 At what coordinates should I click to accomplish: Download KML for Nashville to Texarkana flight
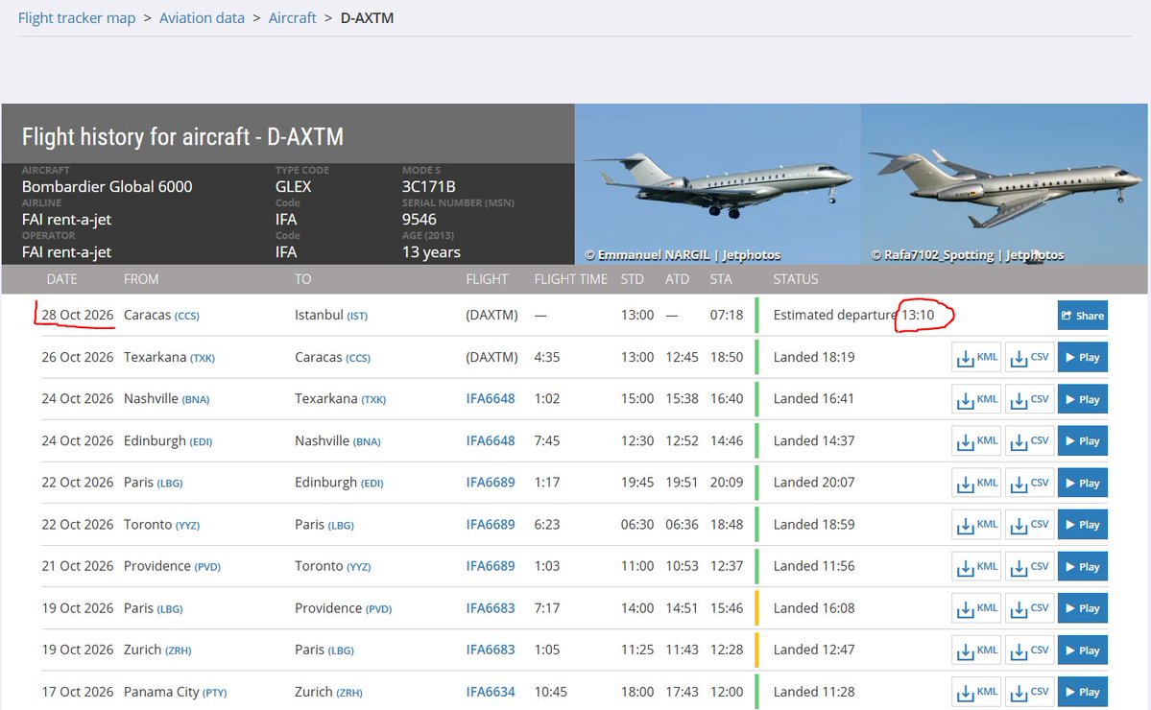pyautogui.click(x=977, y=399)
